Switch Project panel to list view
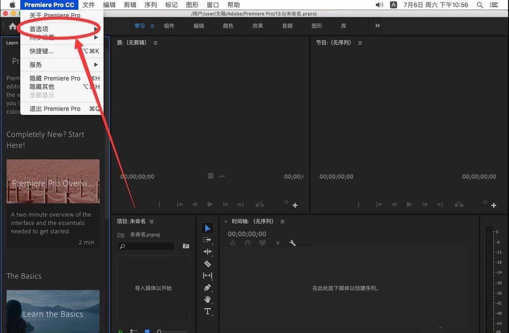Screen dimensions: 509x333 click(134, 330)
